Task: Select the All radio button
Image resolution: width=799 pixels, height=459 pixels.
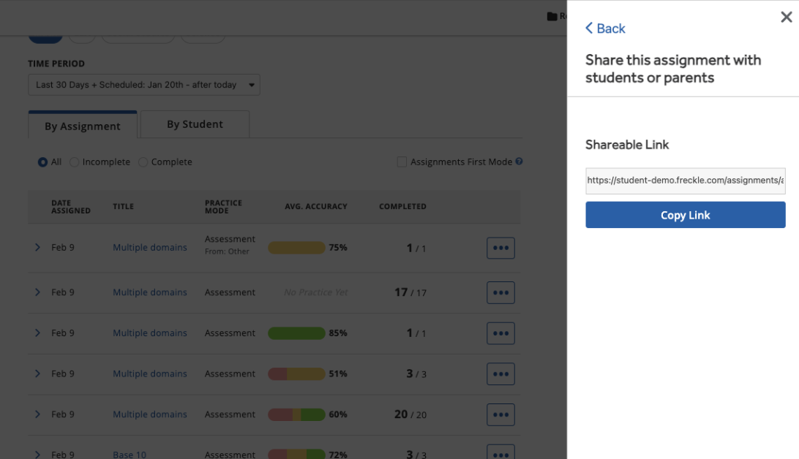Action: [42, 162]
